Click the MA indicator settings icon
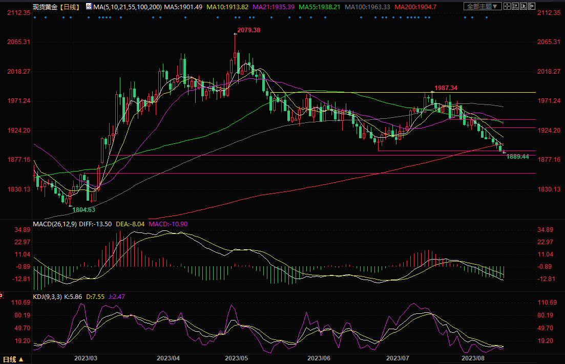 point(89,6)
